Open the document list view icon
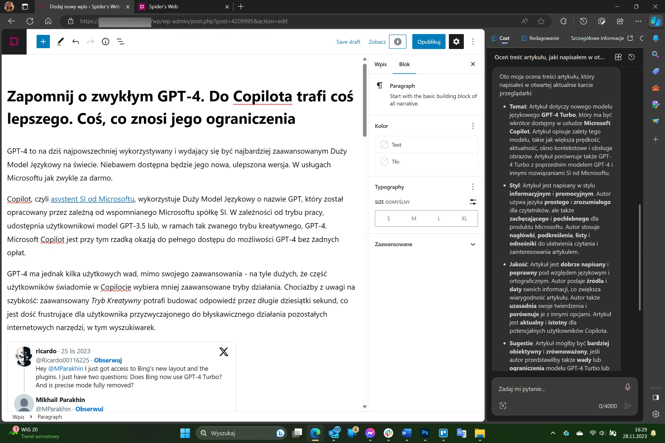 121,42
